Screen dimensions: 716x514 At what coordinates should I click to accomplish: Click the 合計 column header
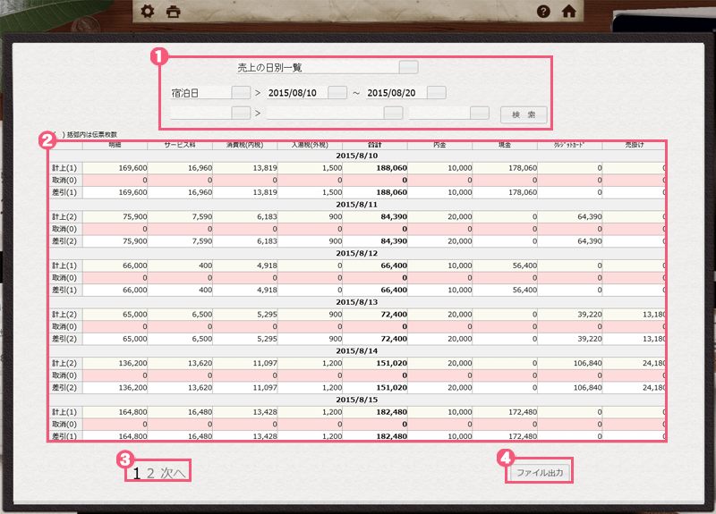374,145
